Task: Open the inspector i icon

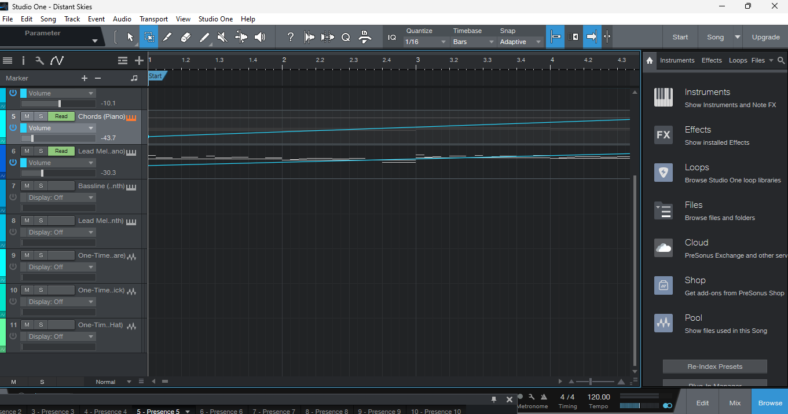Action: (x=23, y=60)
